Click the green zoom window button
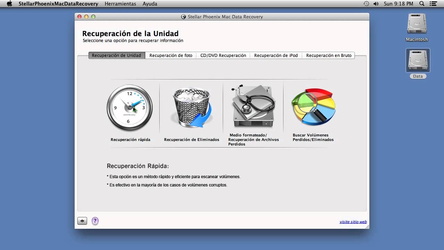 point(93,17)
